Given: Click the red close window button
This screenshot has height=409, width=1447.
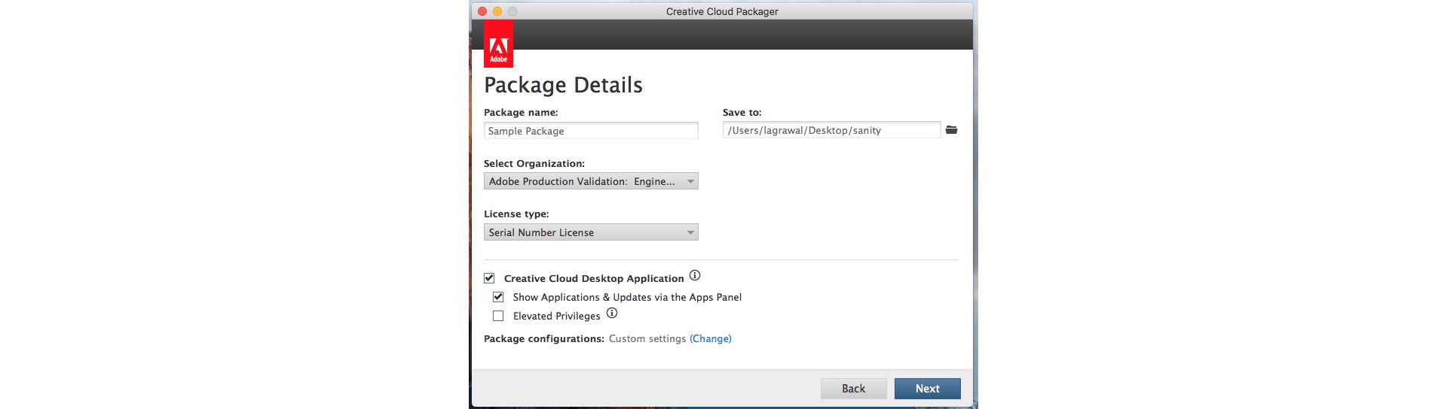Looking at the screenshot, I should 482,11.
